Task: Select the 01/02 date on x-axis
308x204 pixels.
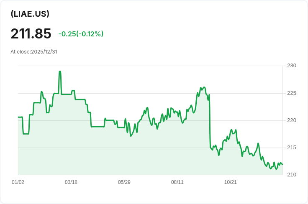Action: pos(18,182)
